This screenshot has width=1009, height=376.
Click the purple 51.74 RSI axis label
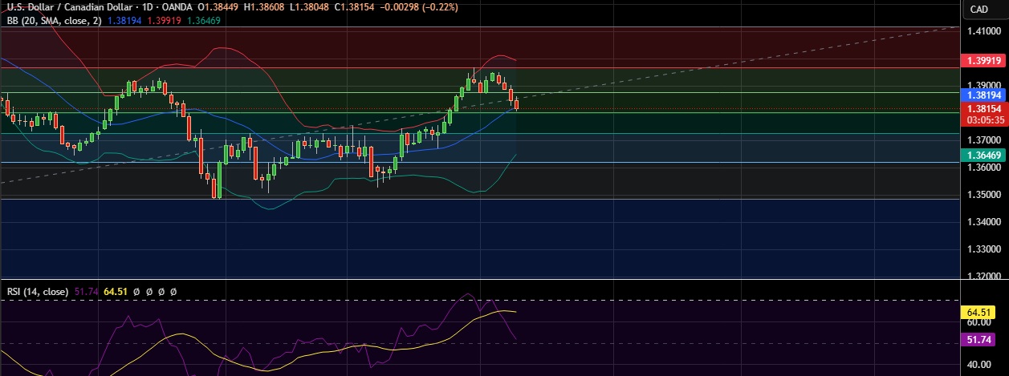pos(981,340)
